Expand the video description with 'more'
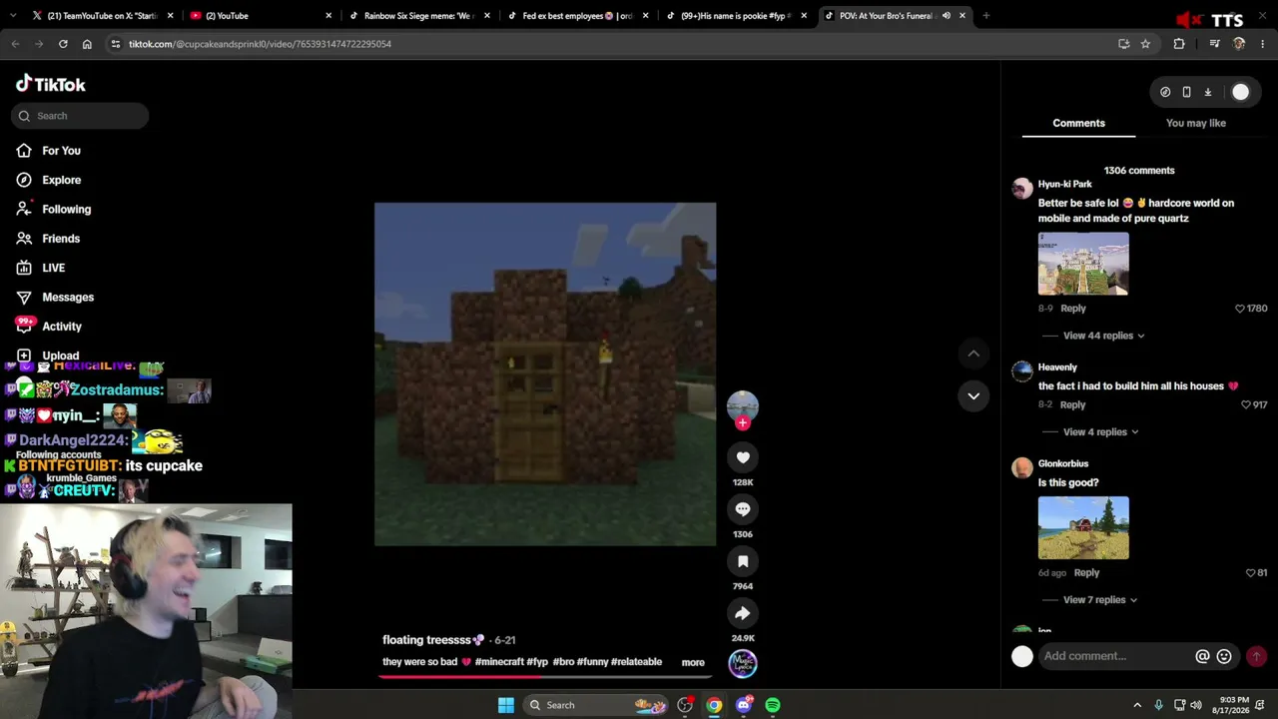 coord(693,662)
